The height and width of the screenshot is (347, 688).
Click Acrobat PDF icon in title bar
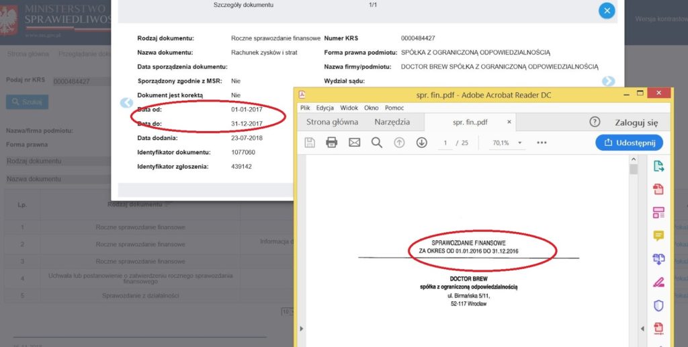coord(302,95)
